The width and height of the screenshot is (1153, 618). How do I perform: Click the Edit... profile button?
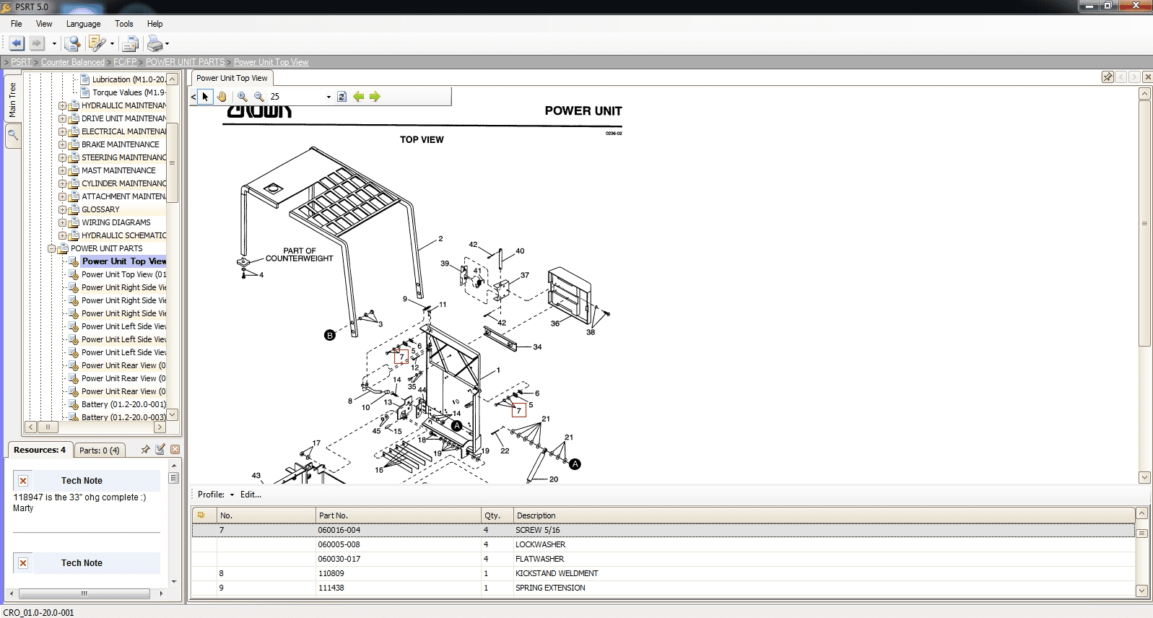251,495
